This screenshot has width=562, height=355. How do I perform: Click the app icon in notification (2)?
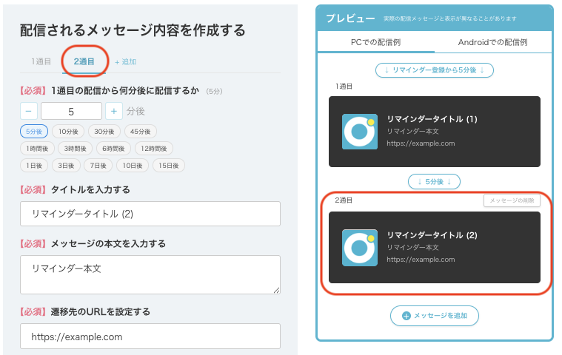pos(360,248)
